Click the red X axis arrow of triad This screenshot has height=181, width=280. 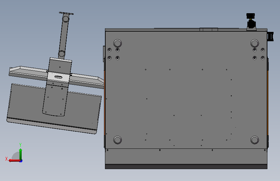click(x=14, y=161)
